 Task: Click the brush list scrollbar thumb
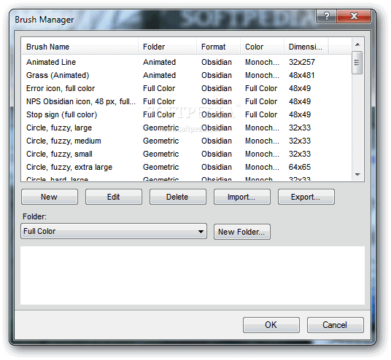(357, 63)
